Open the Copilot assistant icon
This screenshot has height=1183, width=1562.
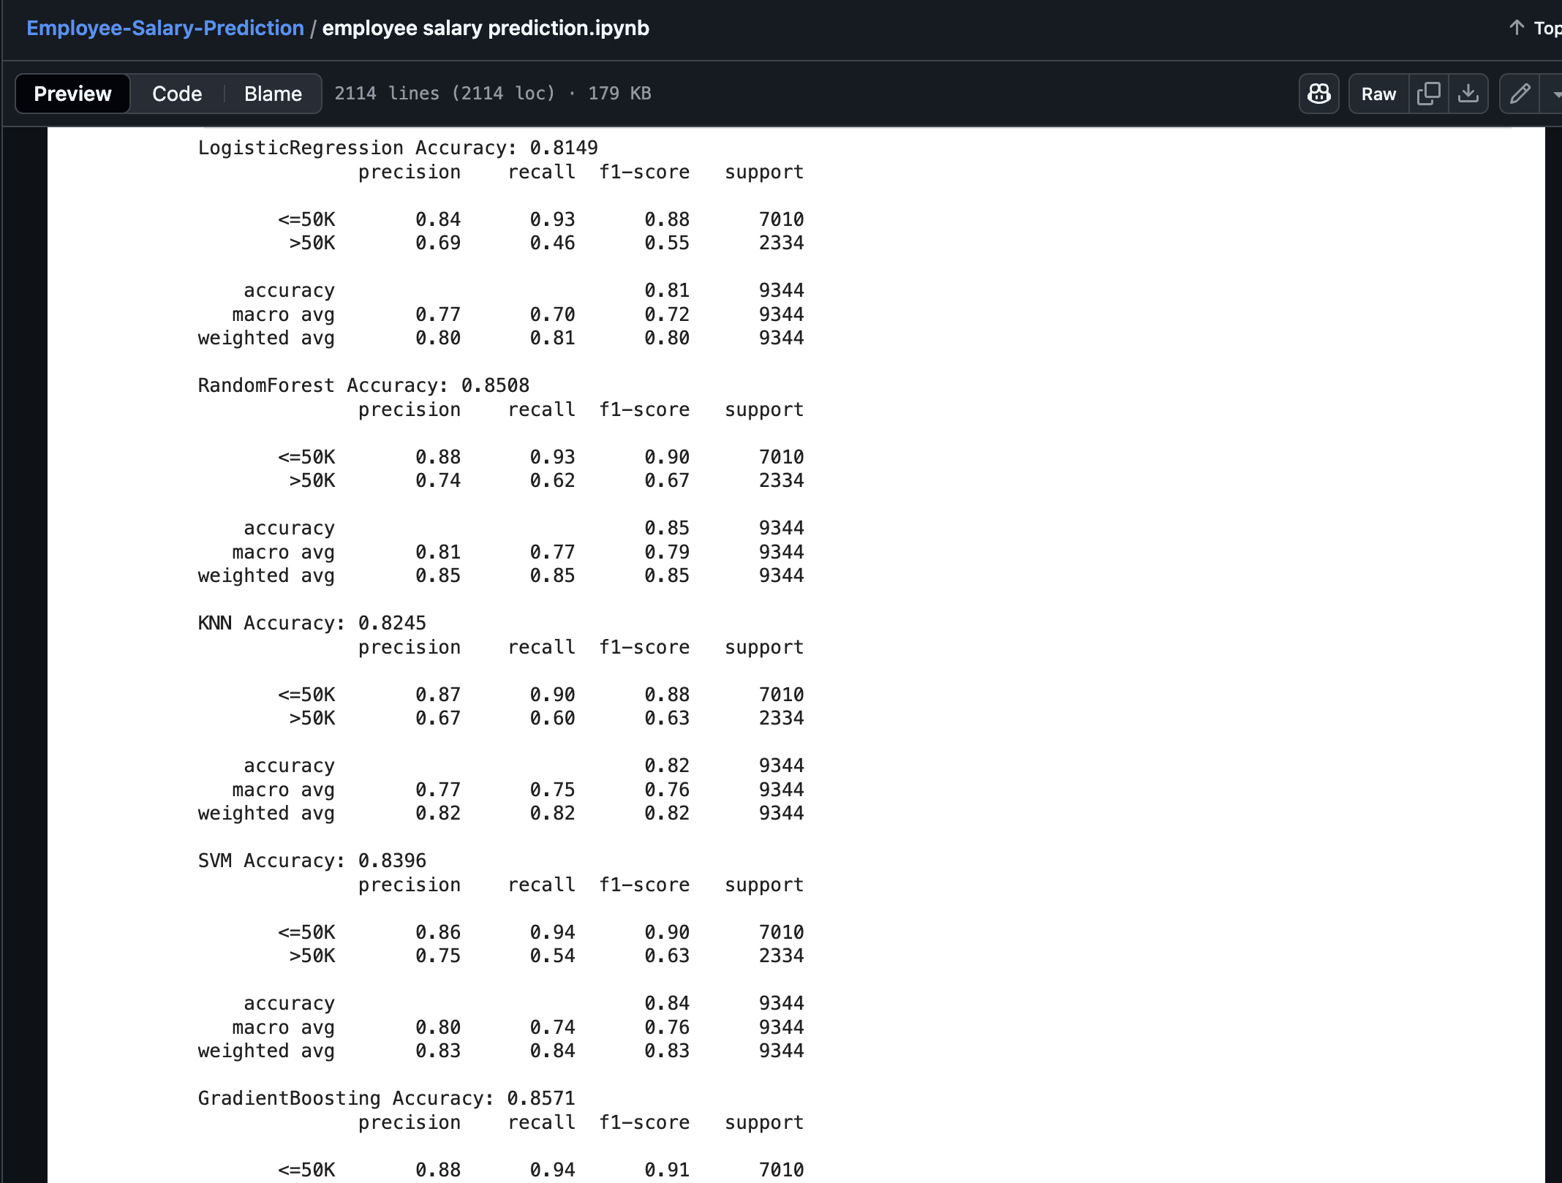coord(1318,94)
